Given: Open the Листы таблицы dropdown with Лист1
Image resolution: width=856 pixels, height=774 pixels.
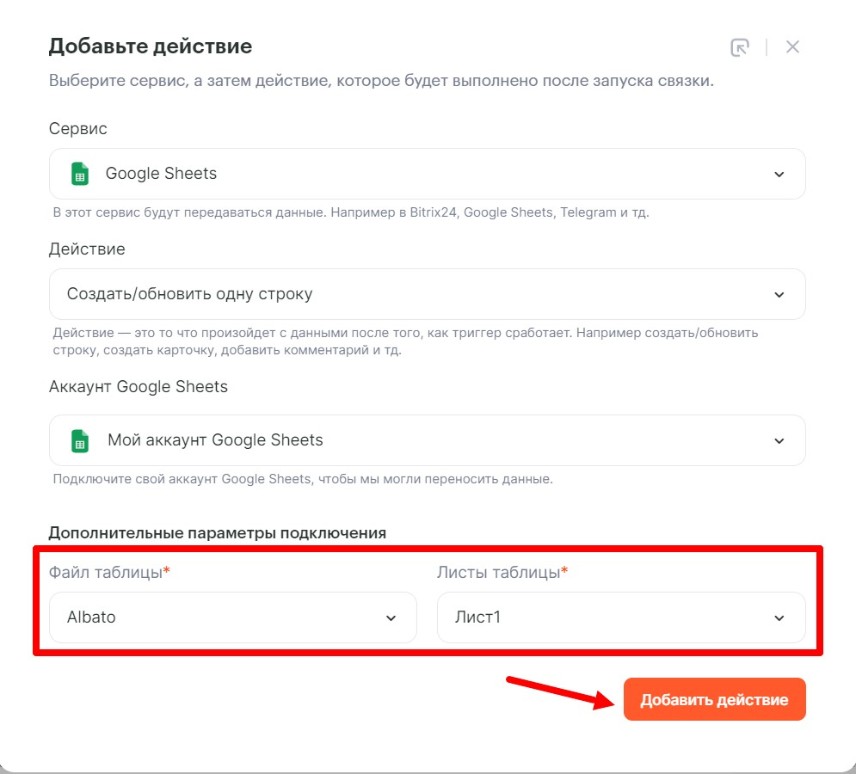Looking at the screenshot, I should pos(621,617).
